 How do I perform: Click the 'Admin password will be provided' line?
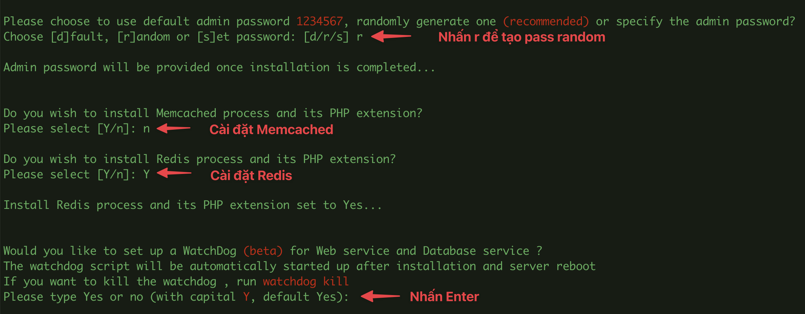coord(219,68)
